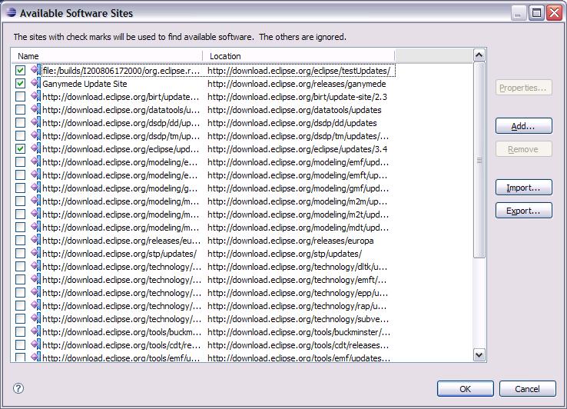Click the grayed-out Properties... button
This screenshot has height=409, width=567.
524,88
